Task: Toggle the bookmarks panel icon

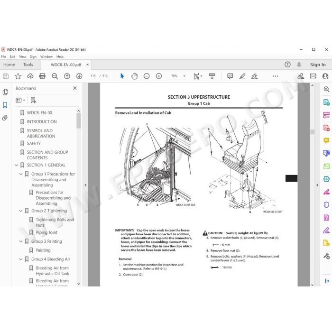Action: (x=5, y=105)
